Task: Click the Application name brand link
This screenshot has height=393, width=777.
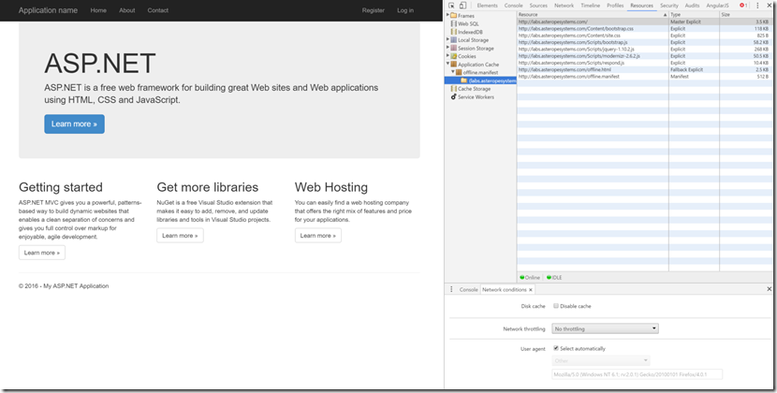Action: tap(48, 10)
